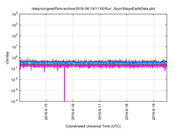This screenshot has width=184, height=129.
Task: Click the tall magenta dropout spike
Action: [x=64, y=84]
